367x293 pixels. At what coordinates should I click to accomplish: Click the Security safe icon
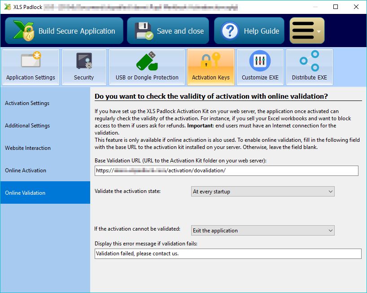click(x=84, y=61)
